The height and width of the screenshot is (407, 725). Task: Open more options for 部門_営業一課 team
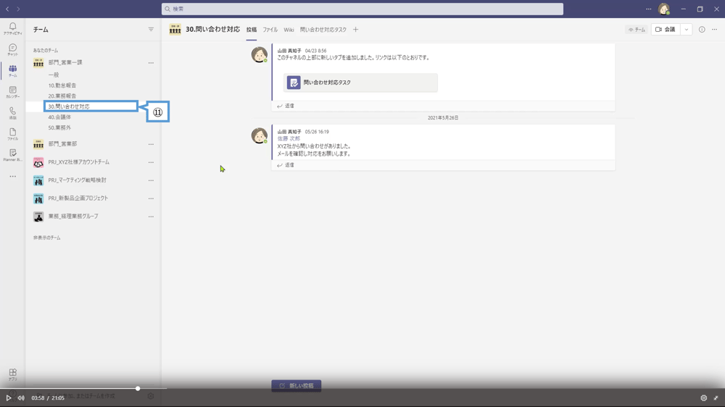(151, 63)
